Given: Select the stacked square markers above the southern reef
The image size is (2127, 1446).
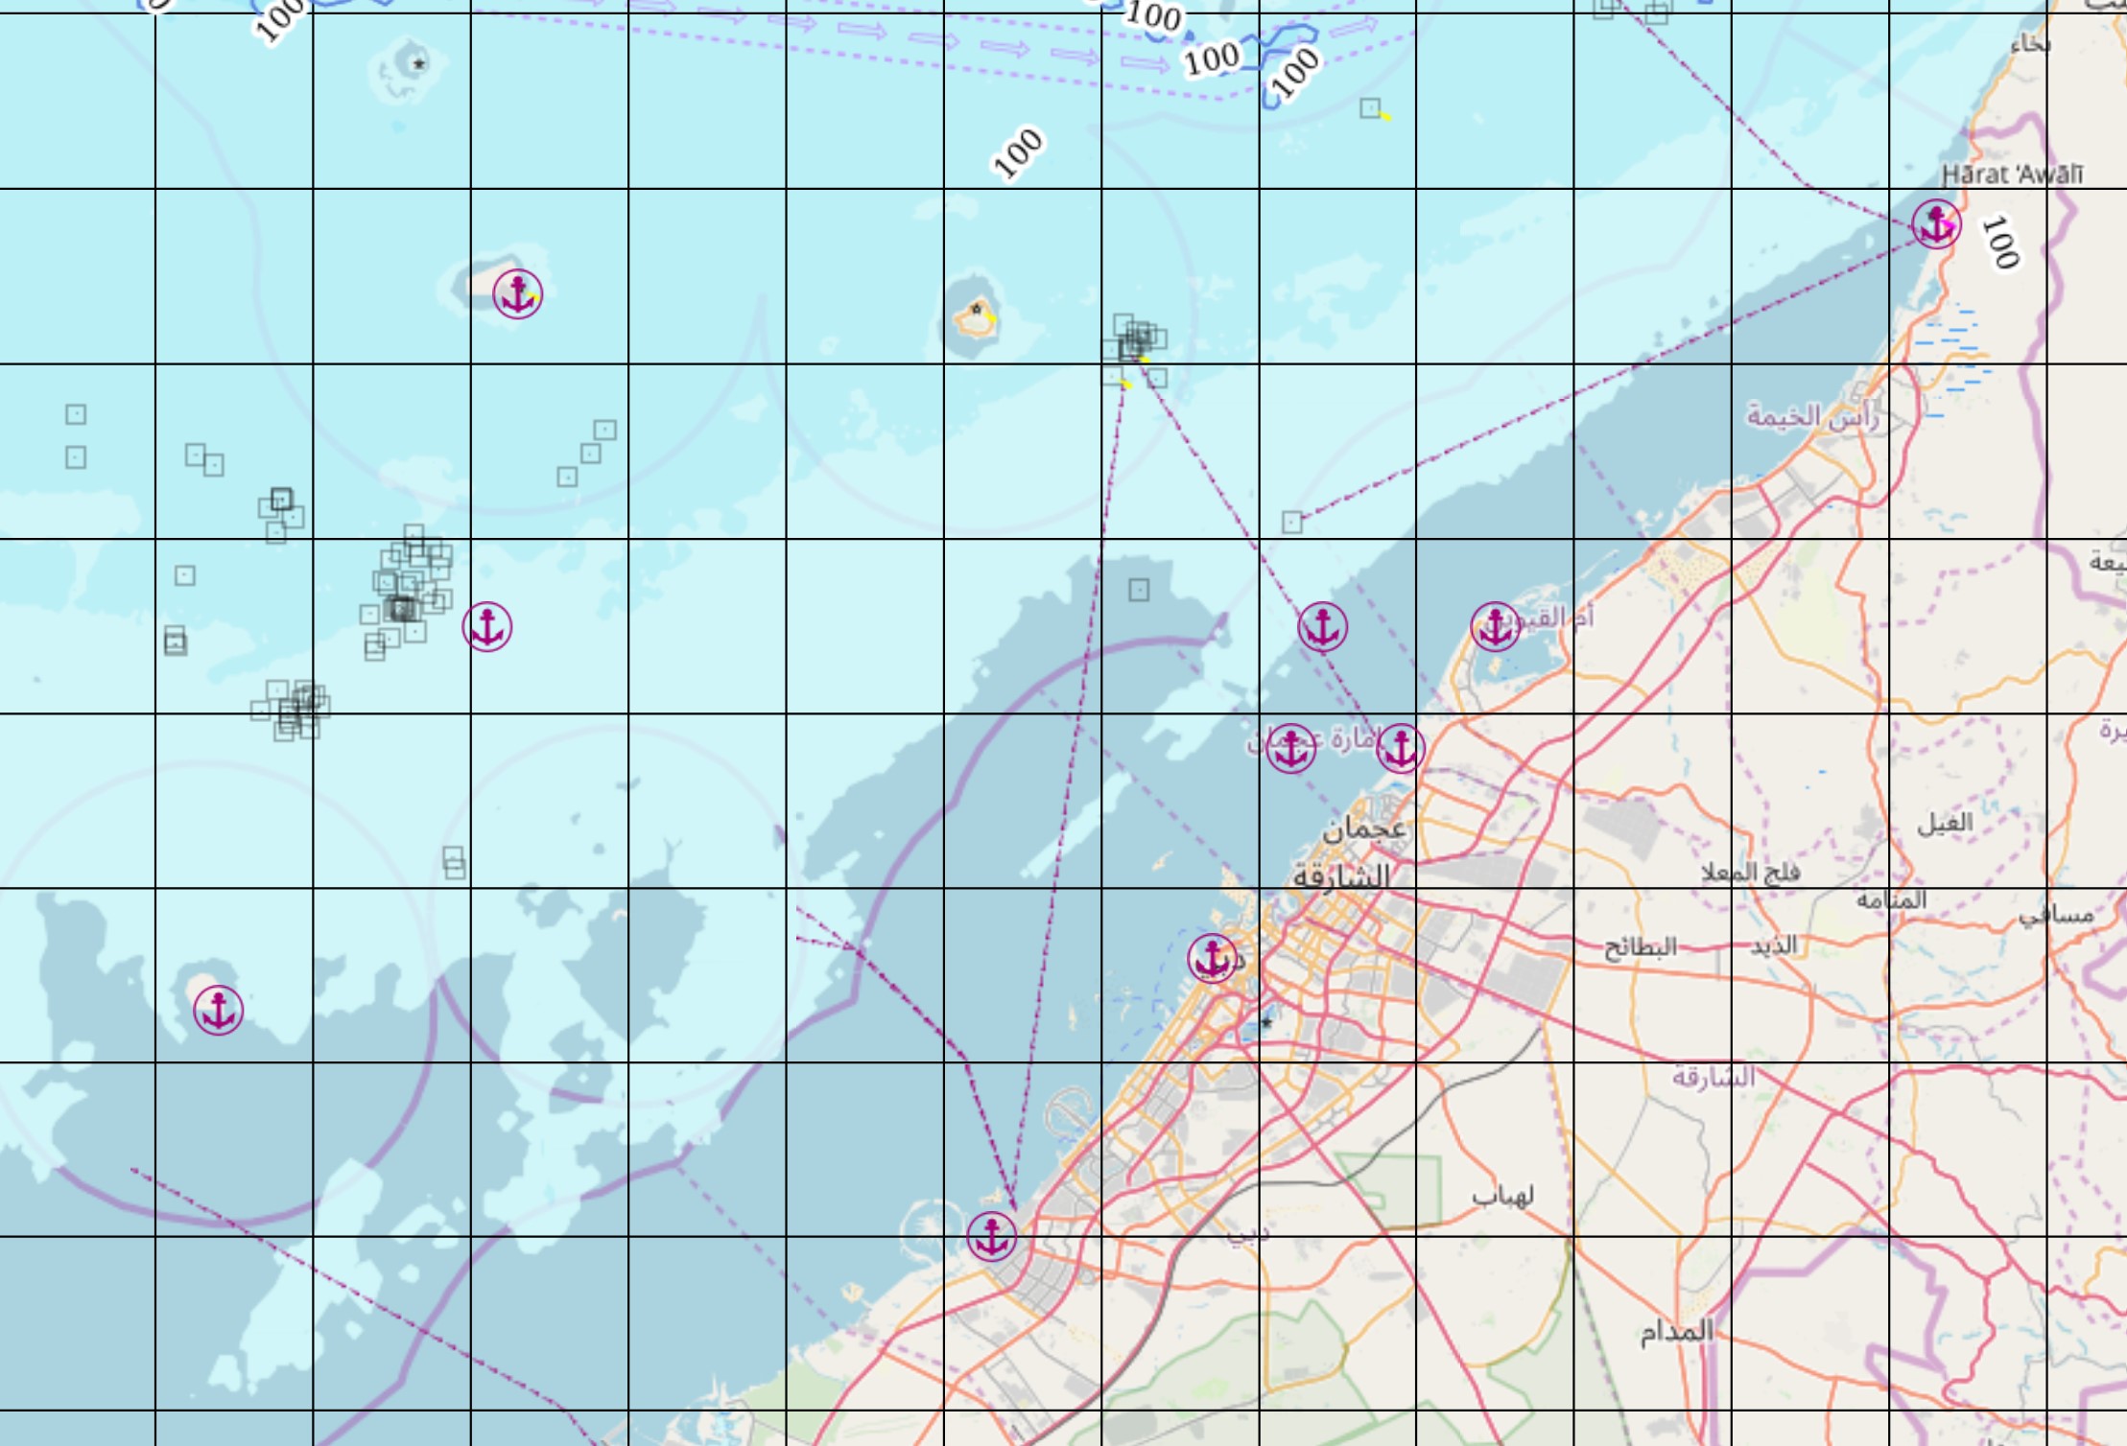Looking at the screenshot, I should 455,863.
